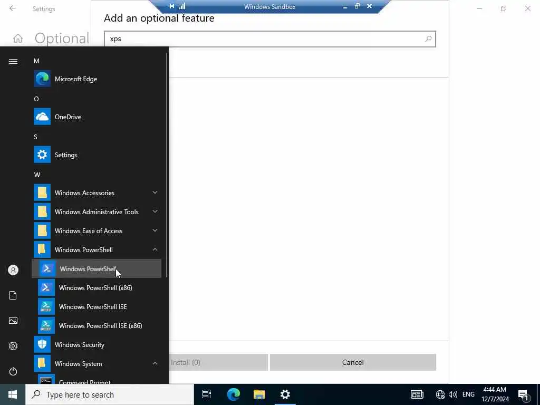This screenshot has height=405, width=540.
Task: Click the Settings home icon
Action: click(x=18, y=38)
